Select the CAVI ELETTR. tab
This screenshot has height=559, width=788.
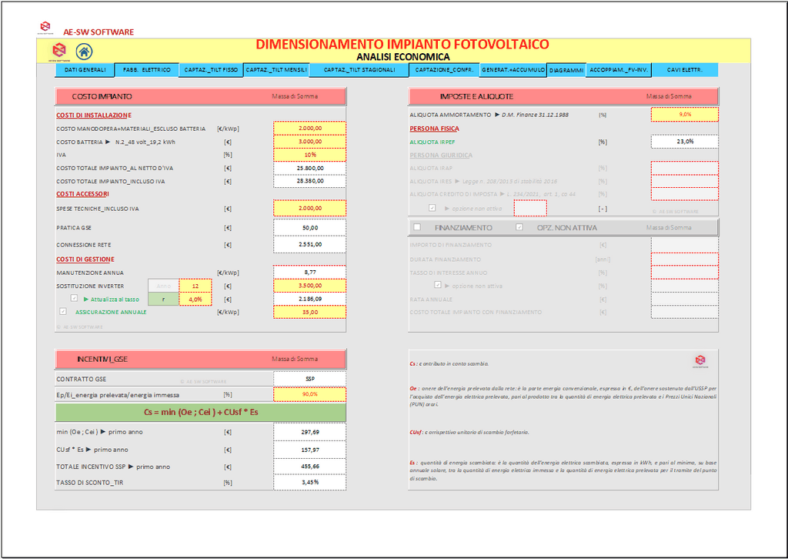684,70
